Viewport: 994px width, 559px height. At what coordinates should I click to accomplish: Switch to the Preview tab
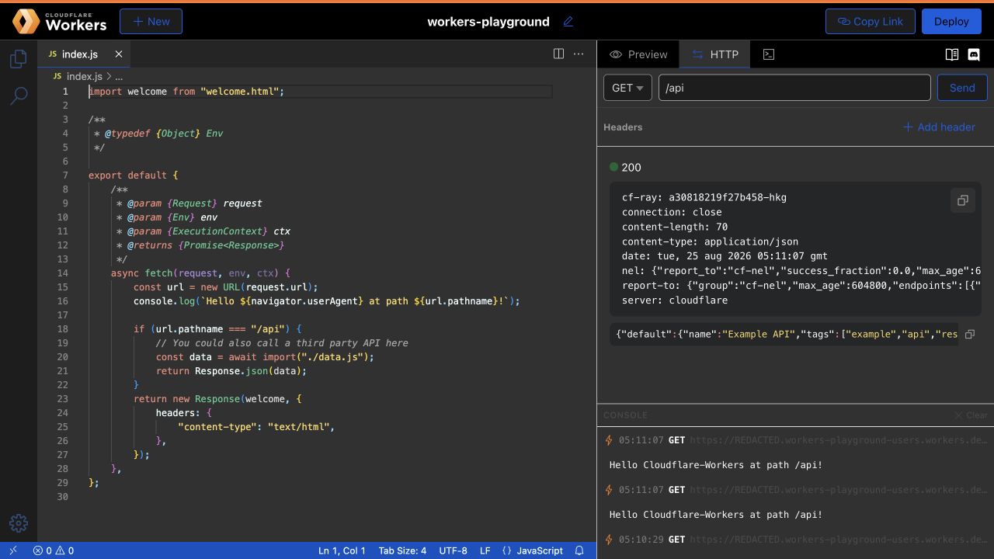pyautogui.click(x=638, y=54)
